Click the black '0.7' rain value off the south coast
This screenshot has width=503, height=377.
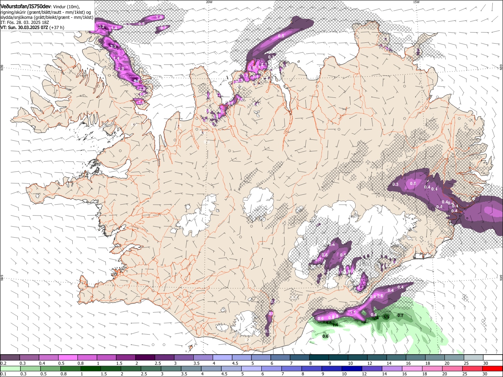[x=400, y=316]
